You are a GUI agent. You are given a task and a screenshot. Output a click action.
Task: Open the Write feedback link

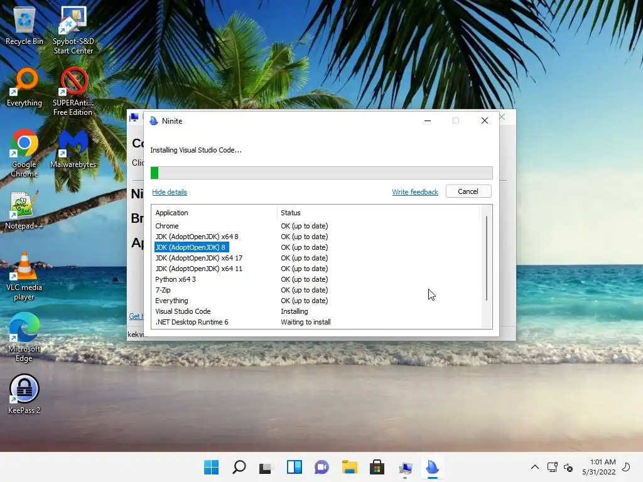point(415,192)
